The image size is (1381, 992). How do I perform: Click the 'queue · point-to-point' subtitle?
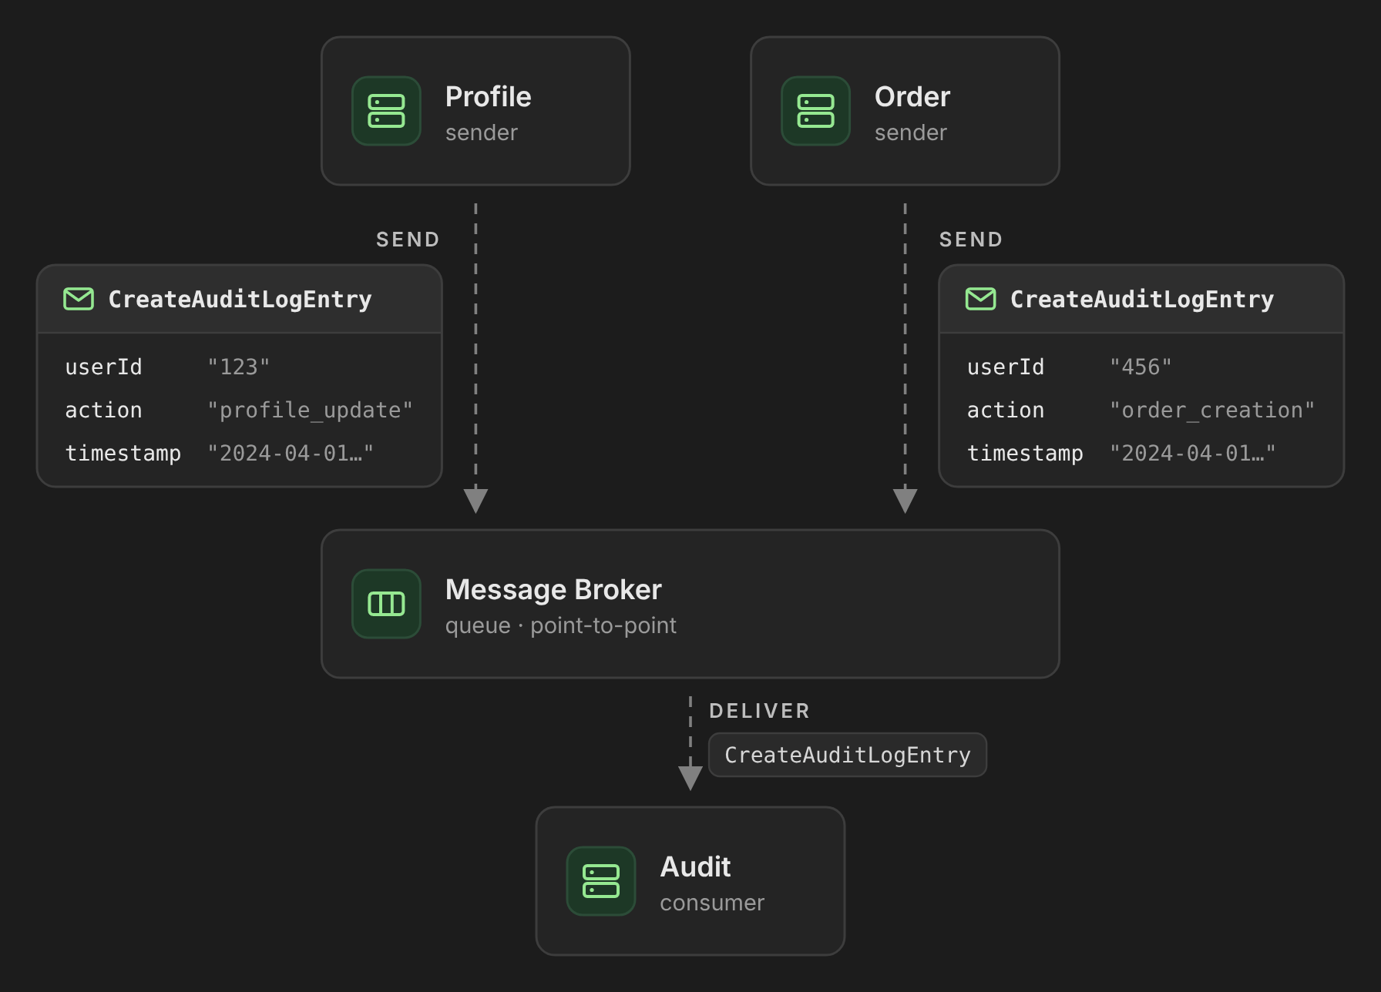click(x=561, y=625)
